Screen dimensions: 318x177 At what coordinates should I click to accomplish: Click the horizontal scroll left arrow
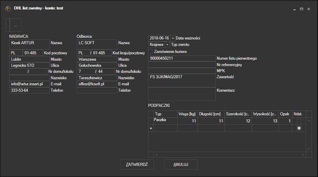coord(156,155)
